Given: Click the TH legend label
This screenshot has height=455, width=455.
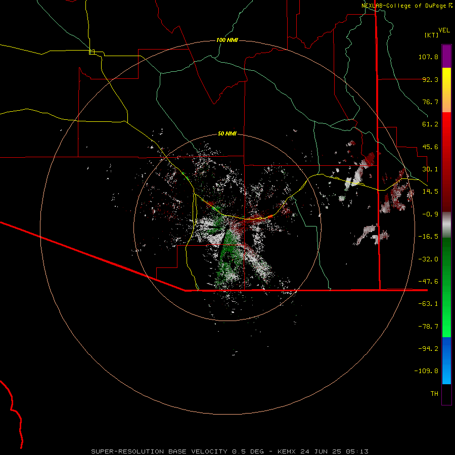Looking at the screenshot, I should pyautogui.click(x=434, y=393).
